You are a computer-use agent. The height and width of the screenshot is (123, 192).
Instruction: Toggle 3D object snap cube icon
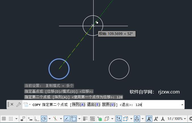[x=107, y=118]
